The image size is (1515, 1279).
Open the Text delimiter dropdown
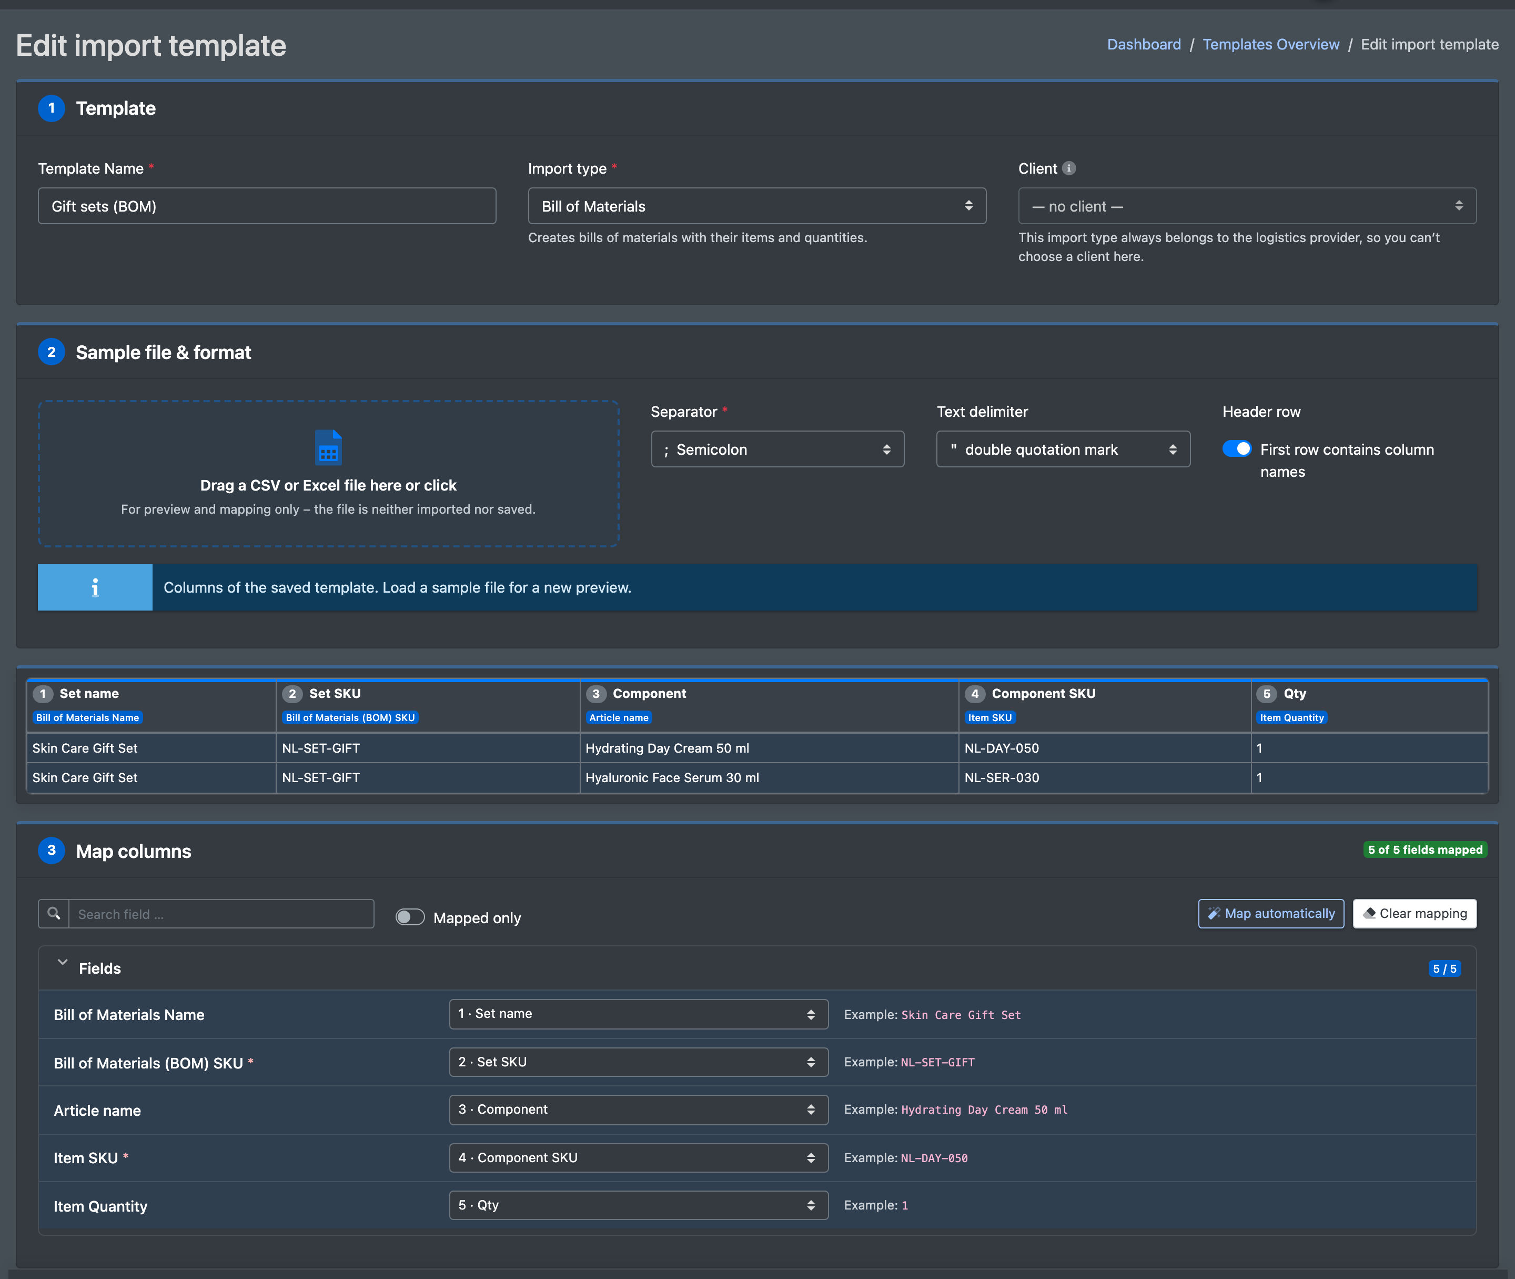pos(1063,449)
